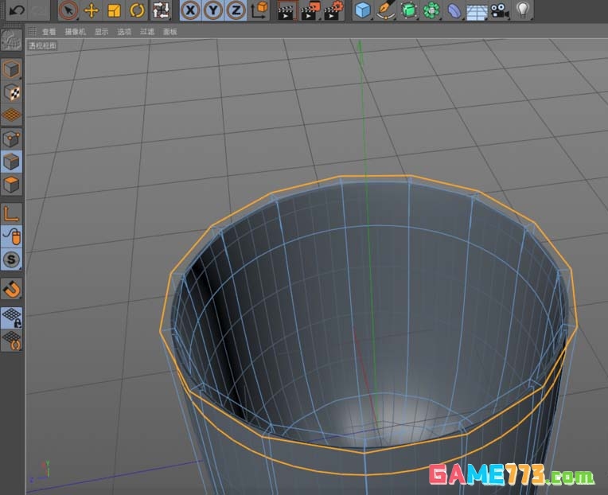The height and width of the screenshot is (495, 608).
Task: Toggle Tweak mode mouse icon
Action: (11, 236)
